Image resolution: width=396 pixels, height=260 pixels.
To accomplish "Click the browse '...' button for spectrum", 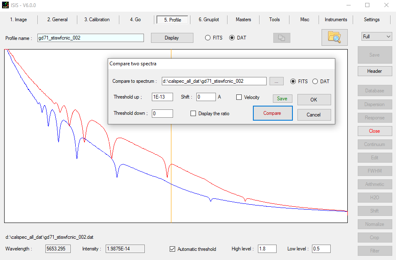I will coord(277,81).
